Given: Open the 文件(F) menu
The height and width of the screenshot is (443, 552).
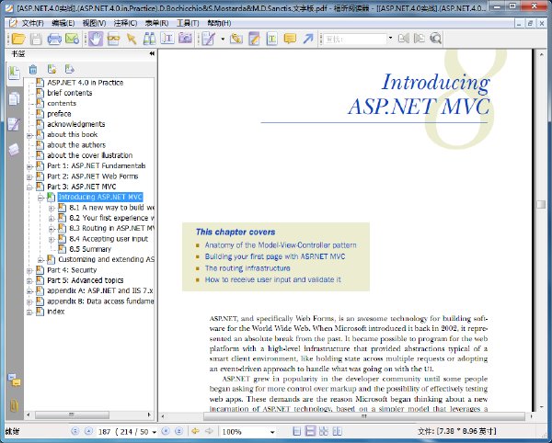Looking at the screenshot, I should 32,23.
